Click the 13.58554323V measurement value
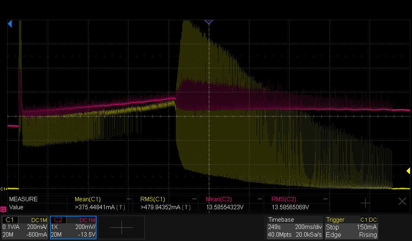 click(x=225, y=207)
